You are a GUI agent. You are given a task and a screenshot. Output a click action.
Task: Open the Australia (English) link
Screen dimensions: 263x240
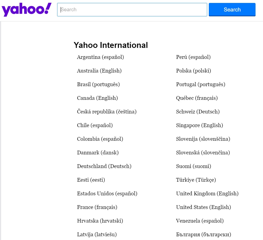pyautogui.click(x=99, y=71)
